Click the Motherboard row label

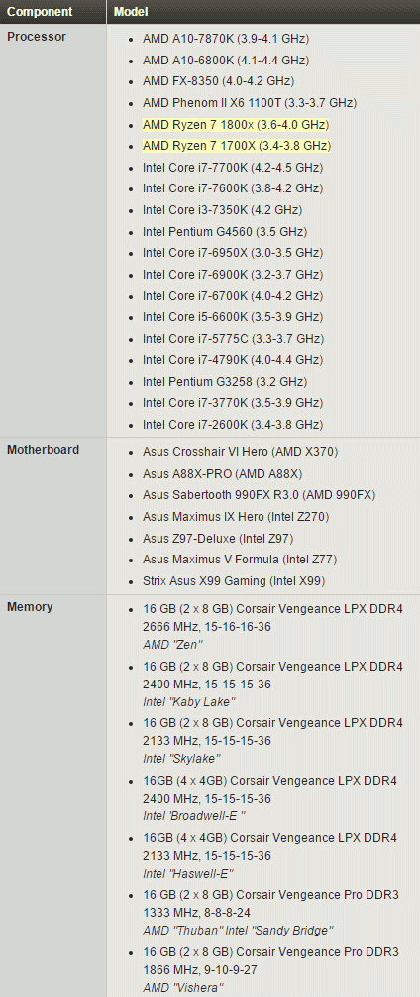coord(44,450)
